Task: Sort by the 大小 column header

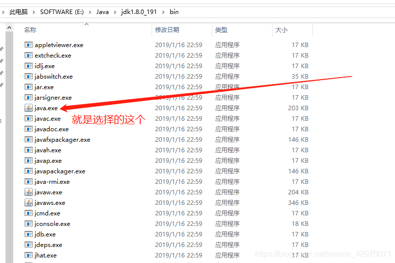Action: tap(282, 30)
